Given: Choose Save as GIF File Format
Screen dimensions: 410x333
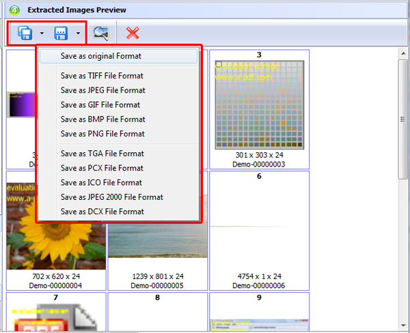Looking at the screenshot, I should click(118, 104).
